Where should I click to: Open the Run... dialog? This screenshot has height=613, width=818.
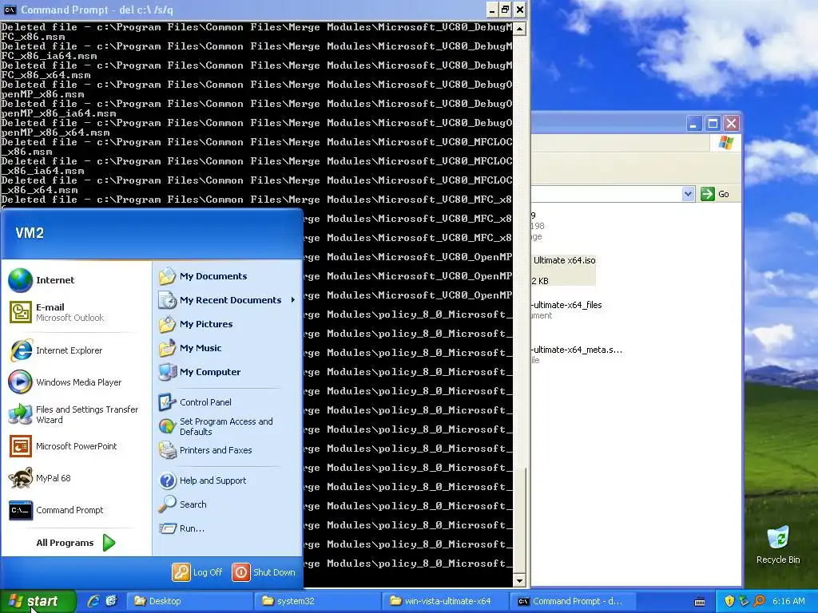[181, 528]
